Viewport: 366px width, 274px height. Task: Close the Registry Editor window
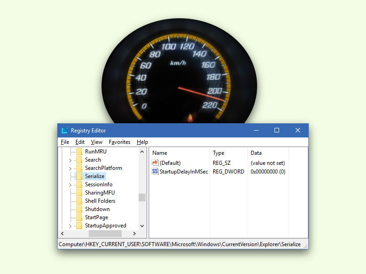(298, 130)
